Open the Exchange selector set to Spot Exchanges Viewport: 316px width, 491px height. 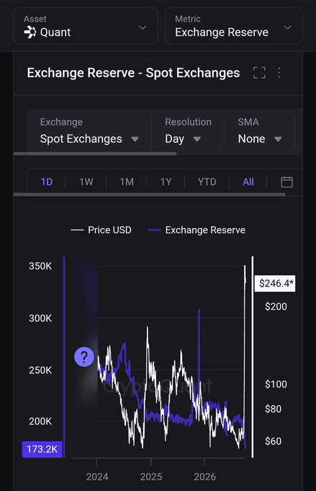(x=89, y=131)
